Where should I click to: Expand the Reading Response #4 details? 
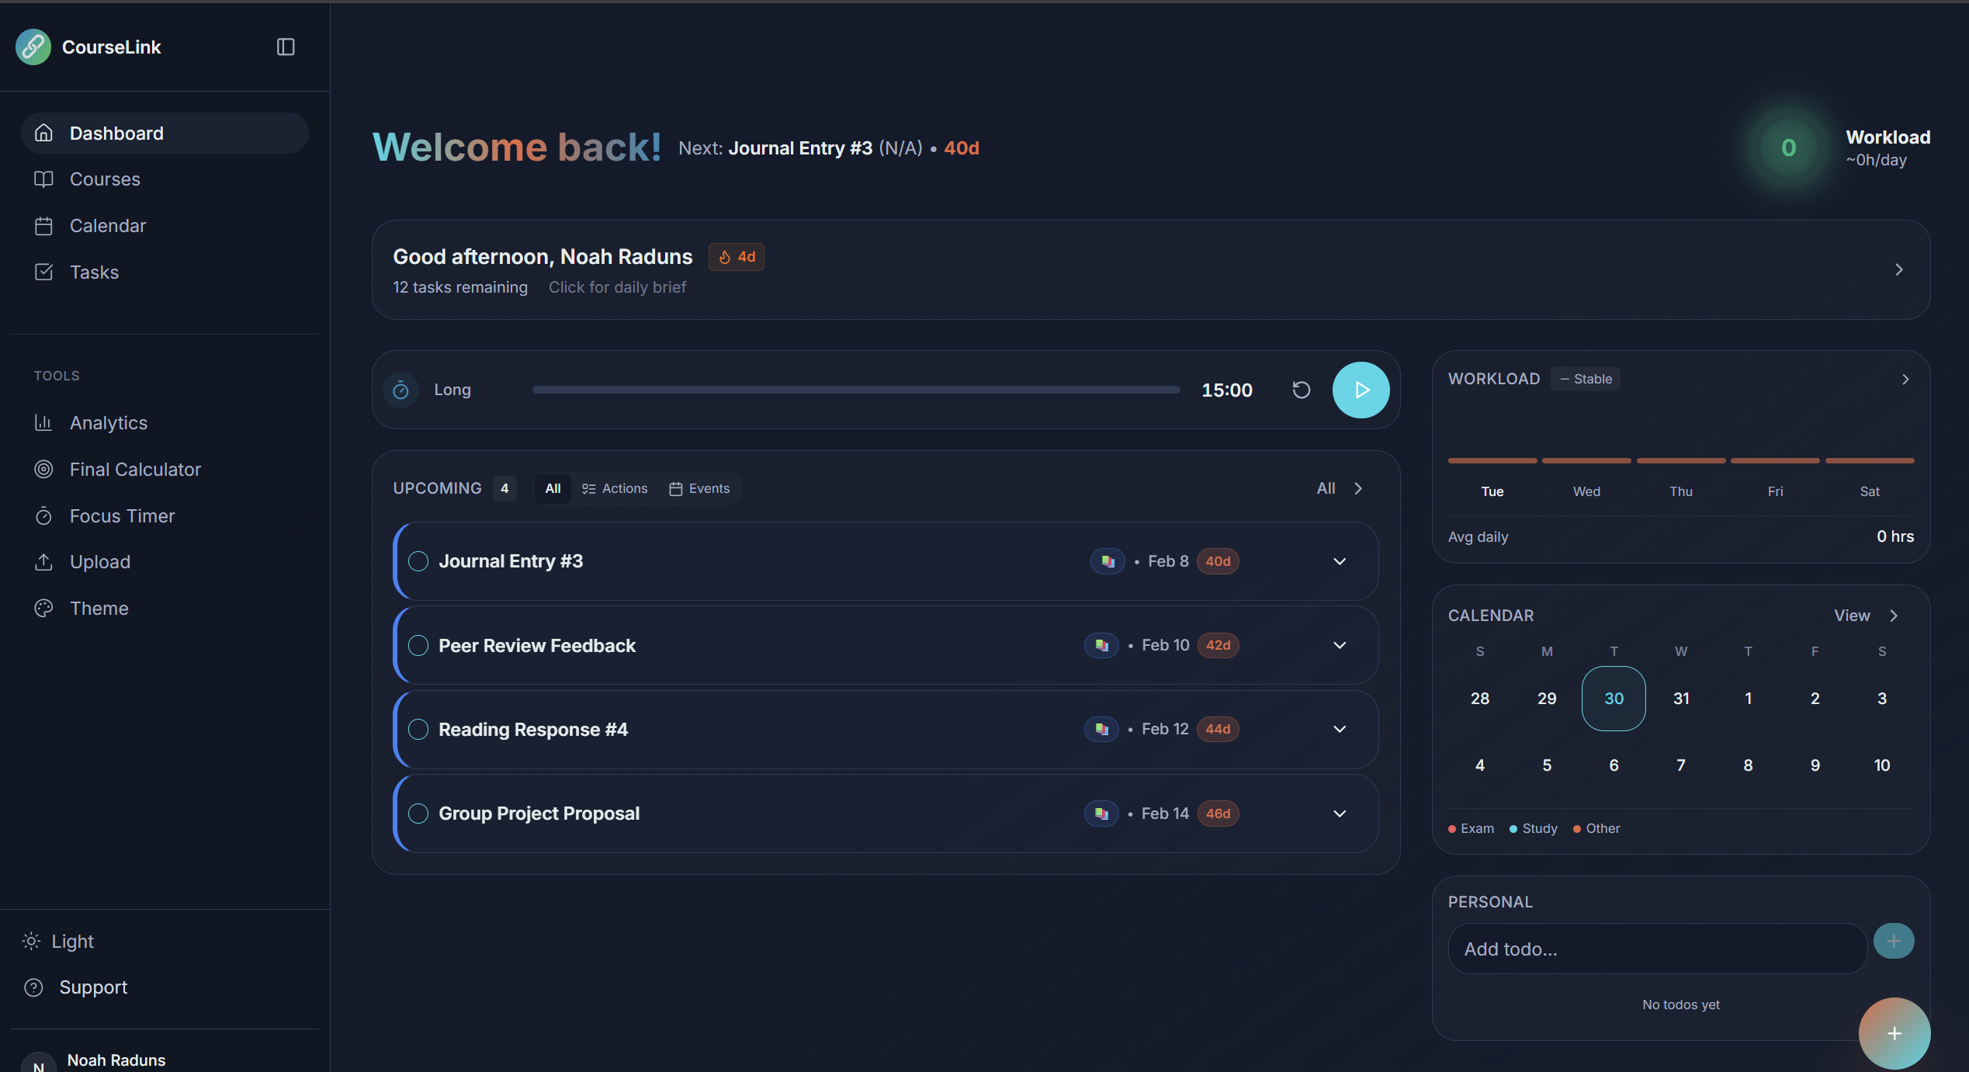(x=1340, y=729)
